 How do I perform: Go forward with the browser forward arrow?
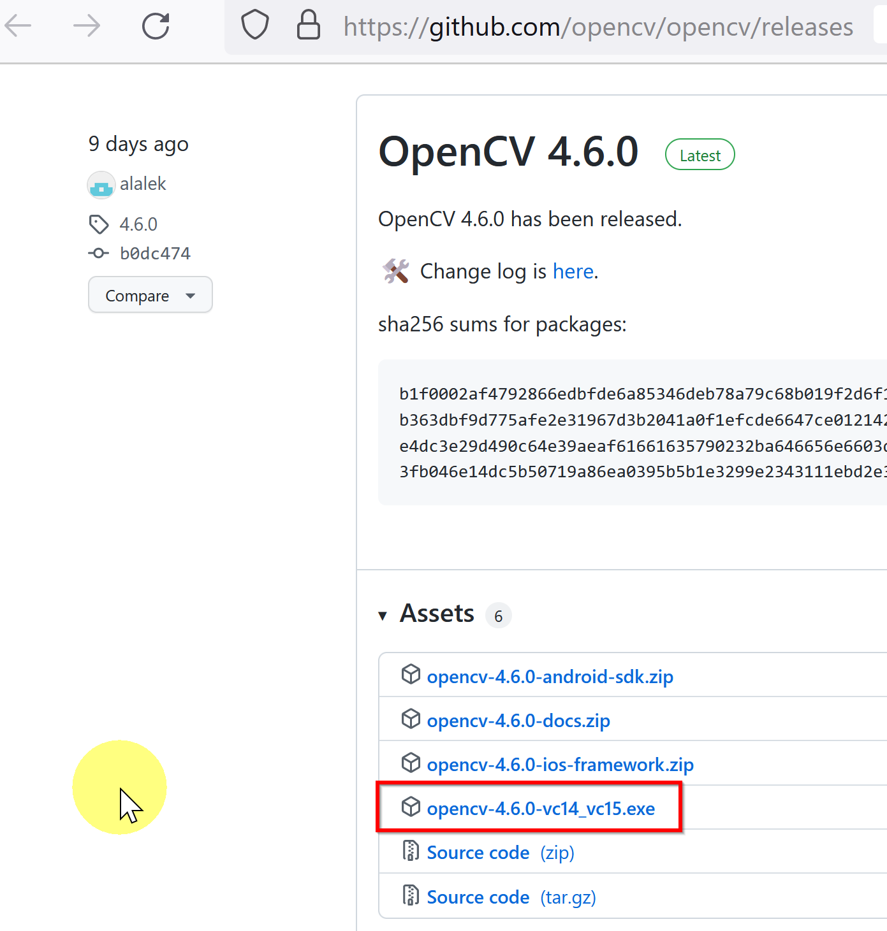[x=87, y=26]
